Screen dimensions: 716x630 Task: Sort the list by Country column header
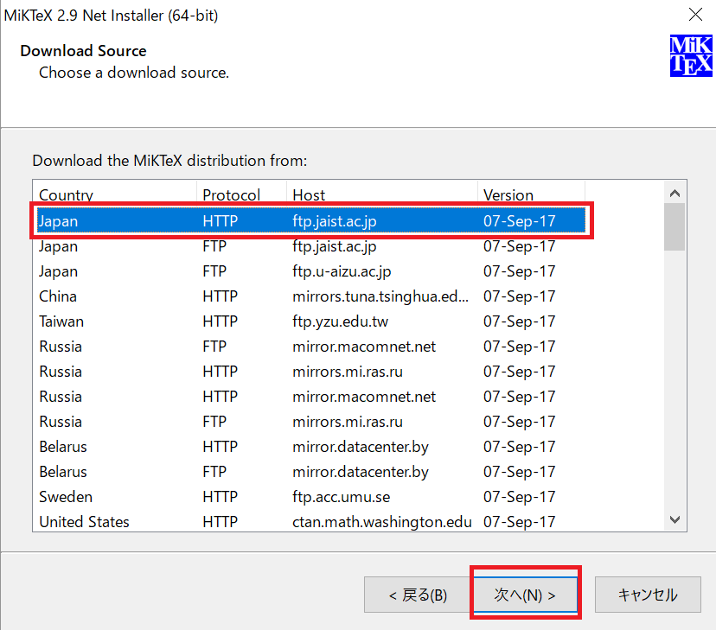(115, 194)
